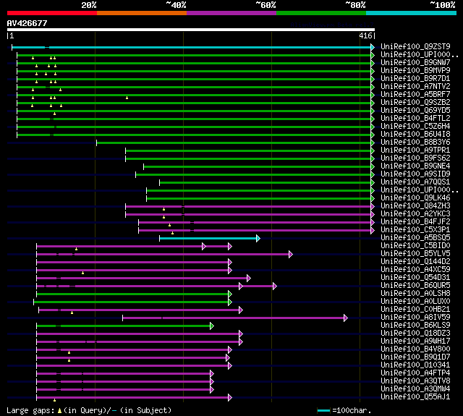Open UniRef100_A7NTV2 subject entry
Viewport: 463px width, 416px height.
coord(415,87)
